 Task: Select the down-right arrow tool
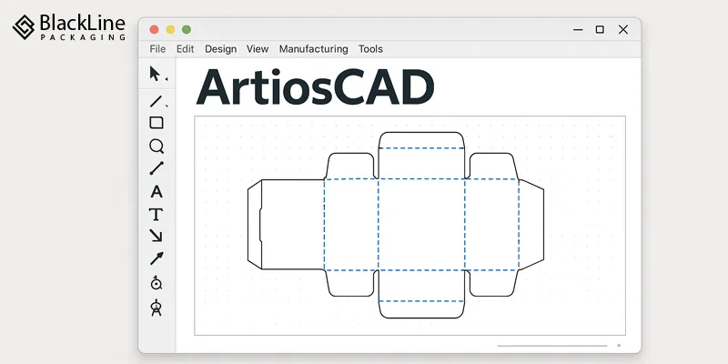coord(156,236)
